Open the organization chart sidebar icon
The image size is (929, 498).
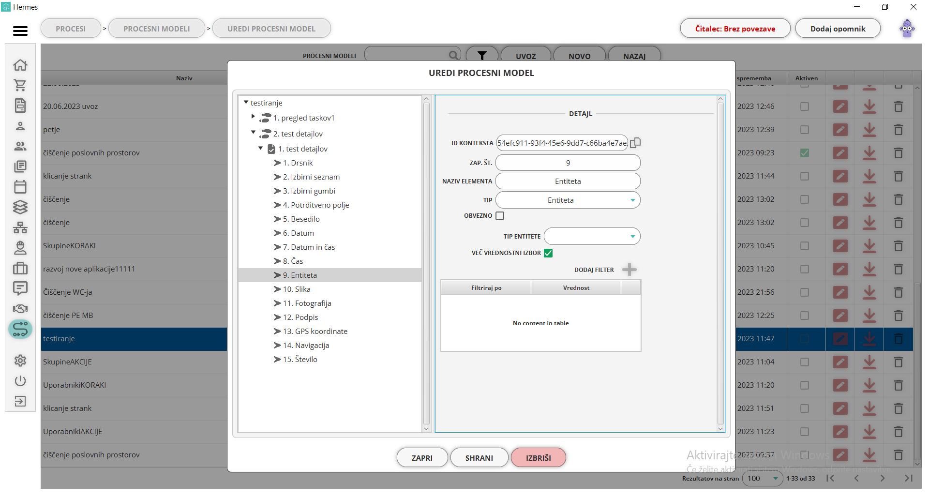(20, 227)
